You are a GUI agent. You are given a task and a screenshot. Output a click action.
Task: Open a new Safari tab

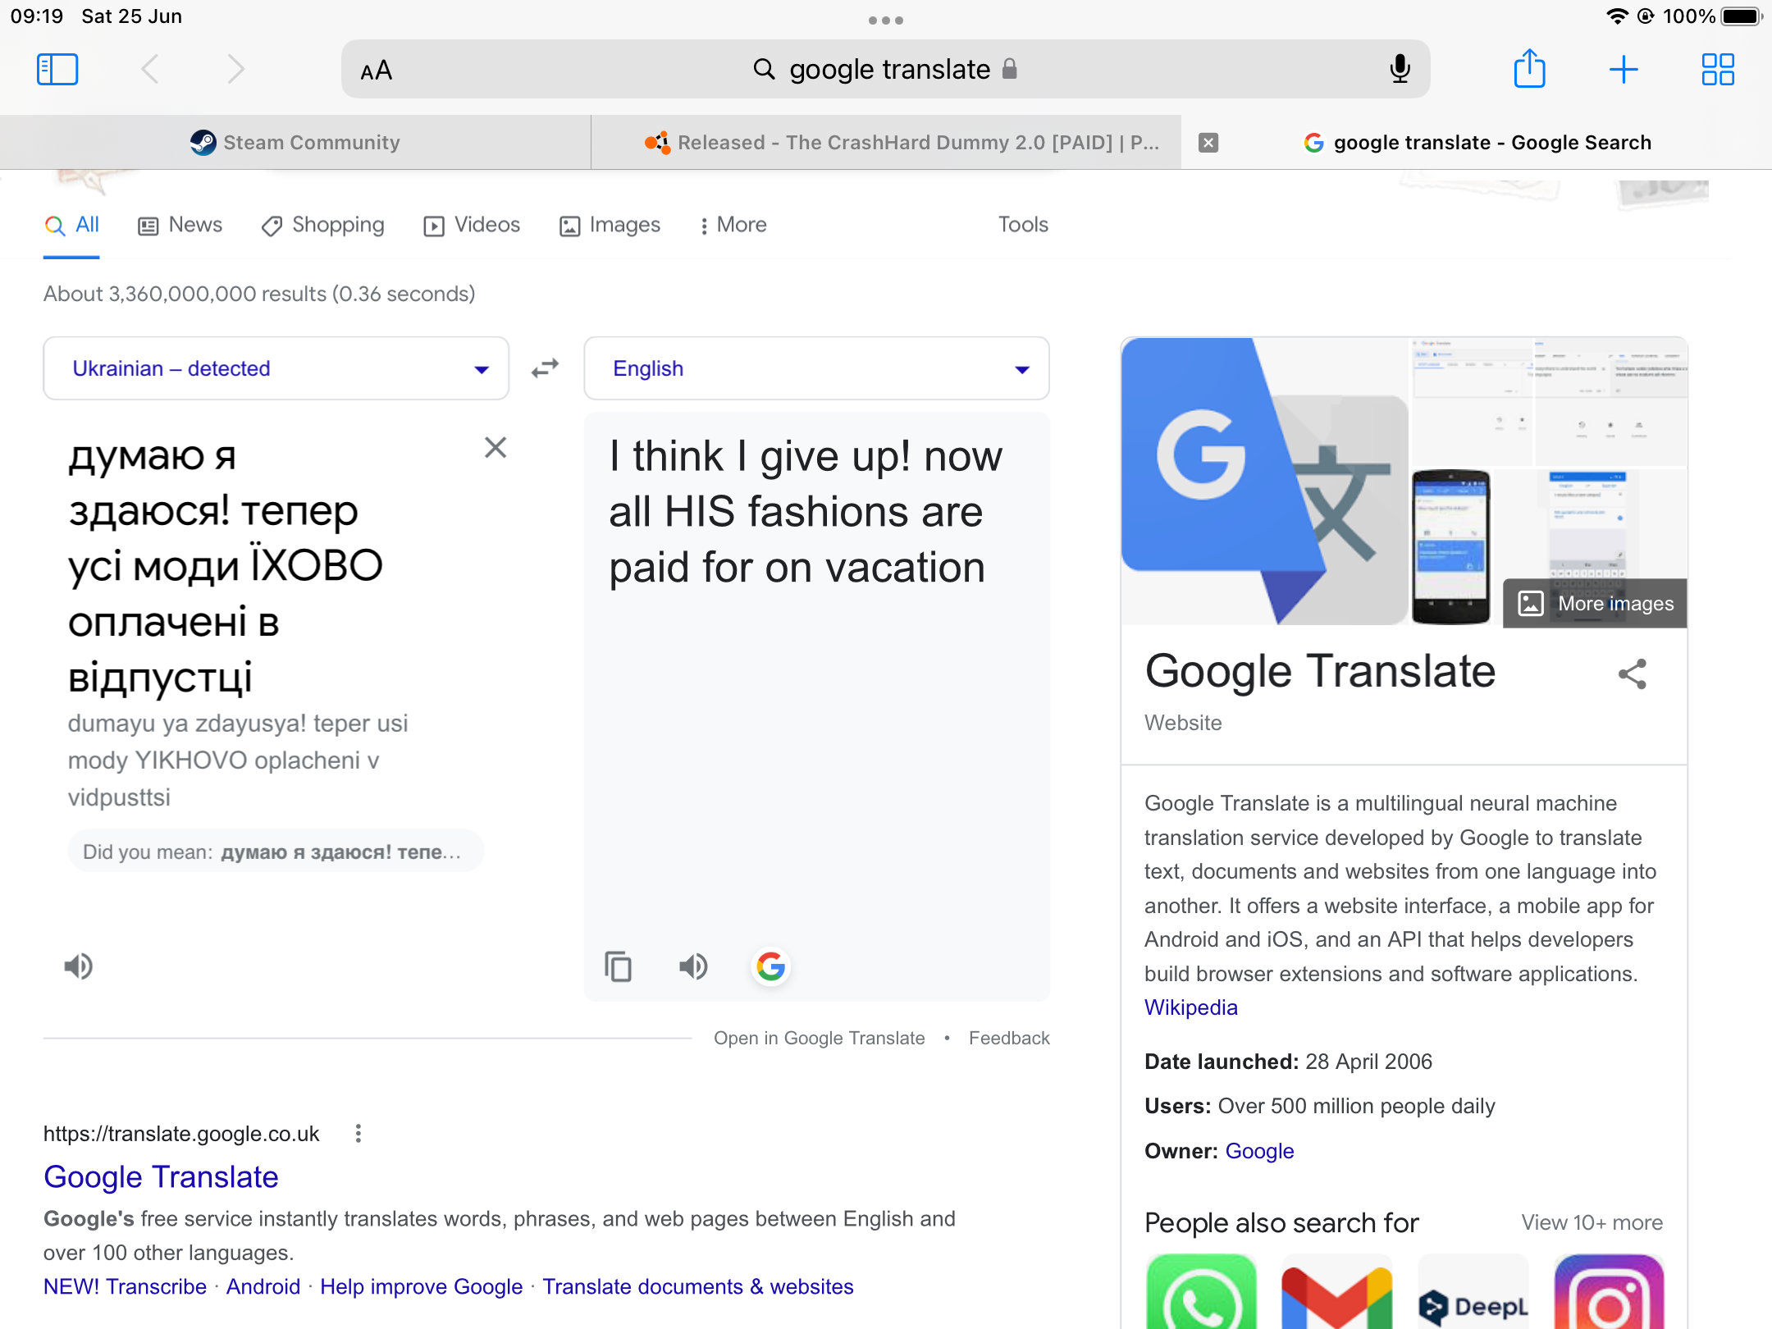(x=1624, y=69)
